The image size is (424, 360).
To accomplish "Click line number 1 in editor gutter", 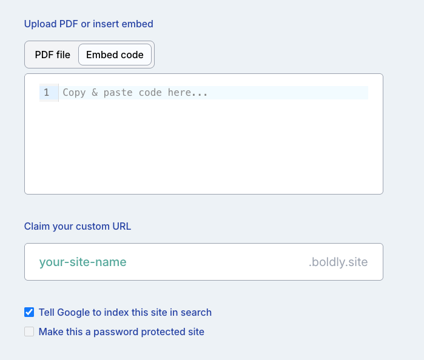I will [47, 93].
